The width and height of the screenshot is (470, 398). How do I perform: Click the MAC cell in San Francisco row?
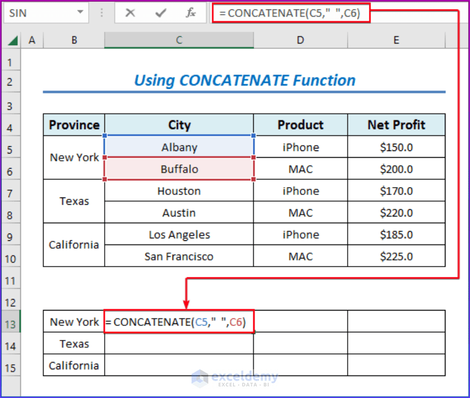pyautogui.click(x=300, y=256)
